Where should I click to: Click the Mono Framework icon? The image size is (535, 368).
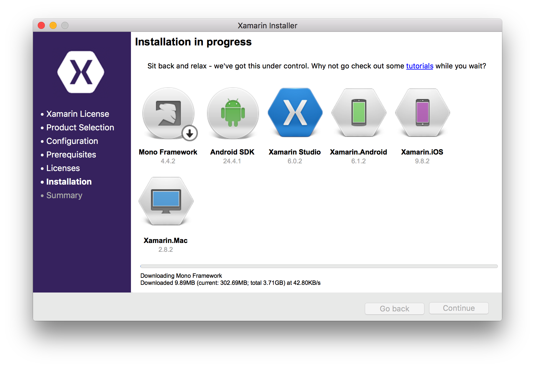click(168, 113)
